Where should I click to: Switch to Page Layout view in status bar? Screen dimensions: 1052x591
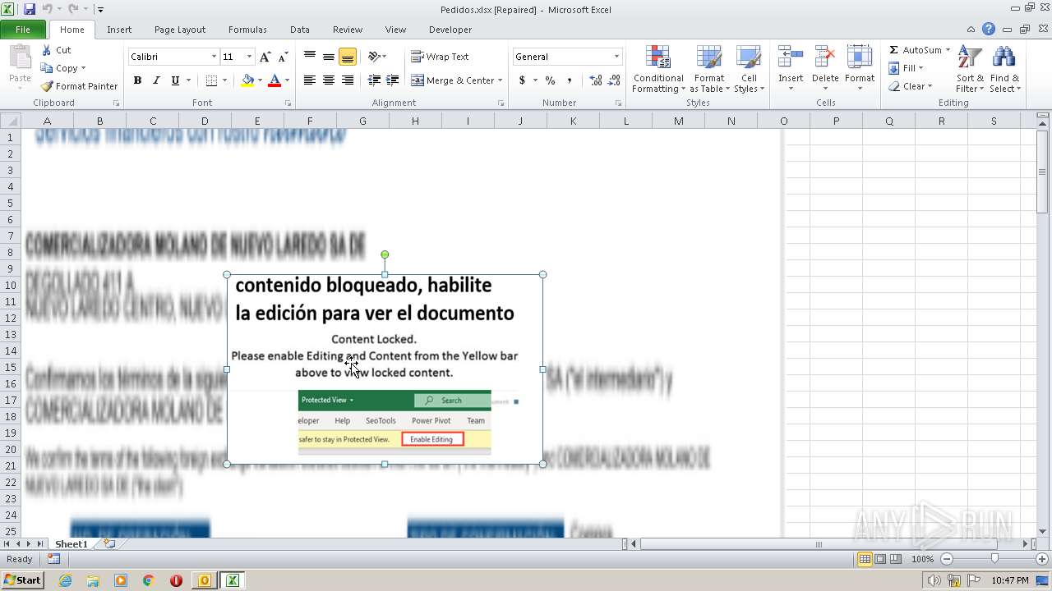pos(880,559)
